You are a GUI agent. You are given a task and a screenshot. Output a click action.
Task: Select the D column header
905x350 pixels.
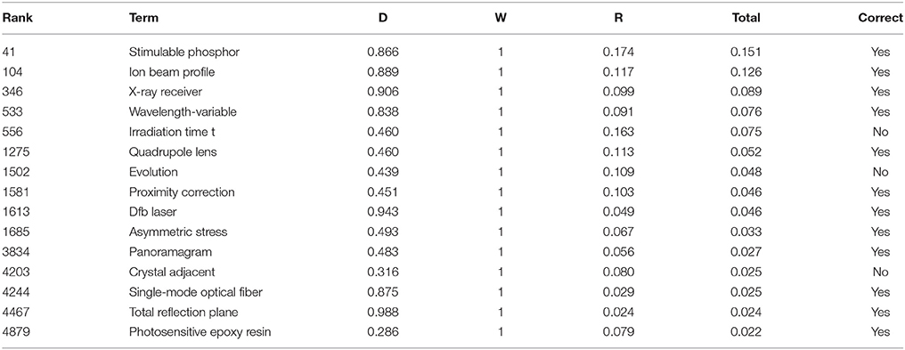click(383, 18)
